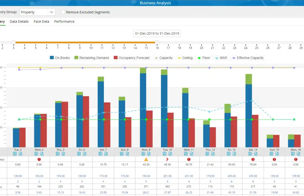Click the magnifier icon under Fri, 6

click(x=79, y=154)
